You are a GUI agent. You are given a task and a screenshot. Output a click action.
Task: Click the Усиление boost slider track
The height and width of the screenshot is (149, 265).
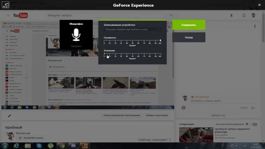point(132,54)
